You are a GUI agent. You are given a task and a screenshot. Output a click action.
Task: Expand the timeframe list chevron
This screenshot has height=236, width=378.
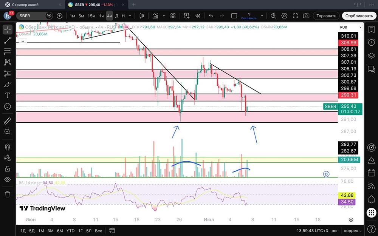click(x=130, y=16)
